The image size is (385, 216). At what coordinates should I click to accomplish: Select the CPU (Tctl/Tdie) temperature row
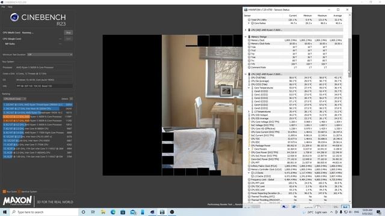pos(295,77)
